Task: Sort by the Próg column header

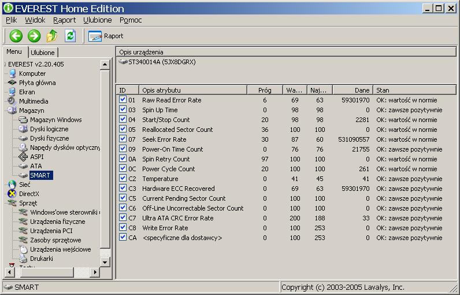Action: point(265,90)
